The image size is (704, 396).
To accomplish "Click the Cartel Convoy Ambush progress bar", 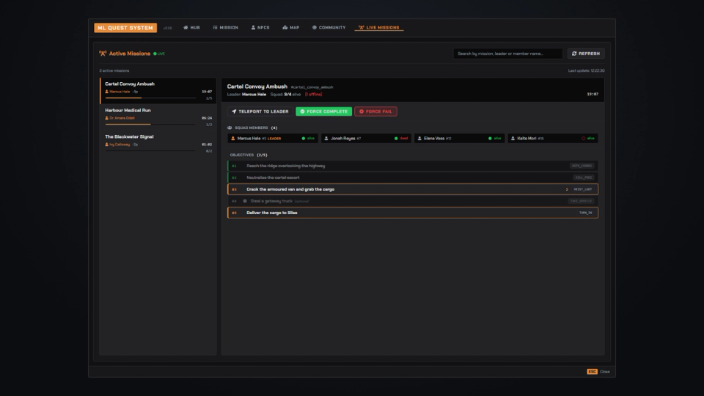I will coord(150,98).
